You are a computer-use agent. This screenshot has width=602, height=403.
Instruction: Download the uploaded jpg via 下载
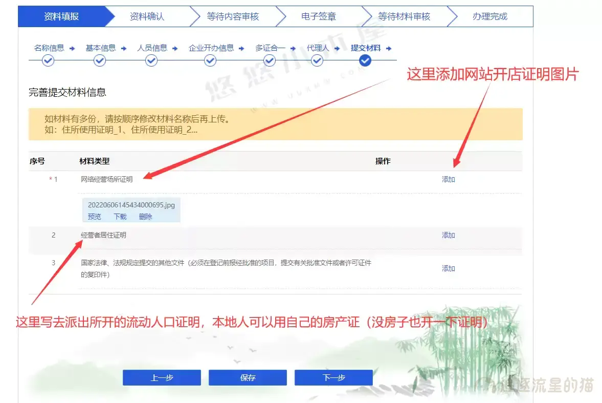tap(120, 217)
